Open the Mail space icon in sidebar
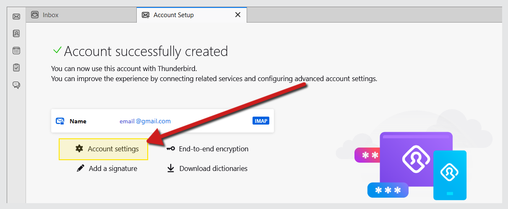 16,17
